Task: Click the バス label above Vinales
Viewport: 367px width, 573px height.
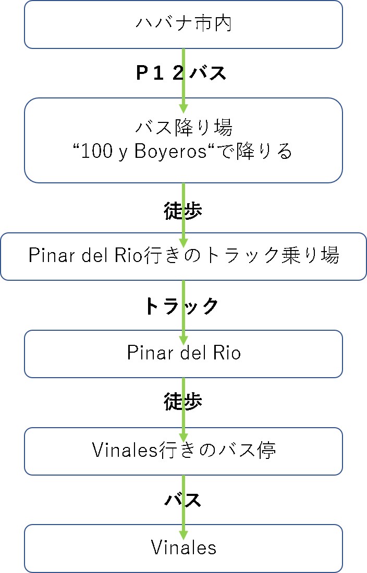Action: 183,499
